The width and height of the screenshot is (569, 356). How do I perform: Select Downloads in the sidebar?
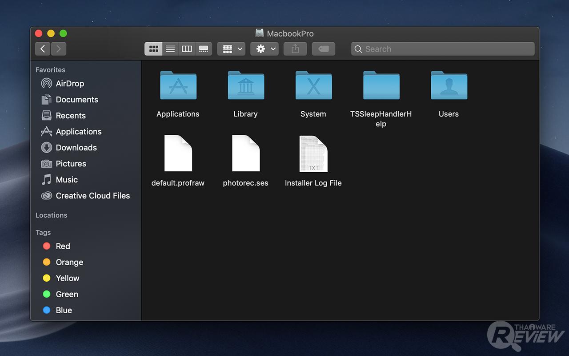click(76, 148)
